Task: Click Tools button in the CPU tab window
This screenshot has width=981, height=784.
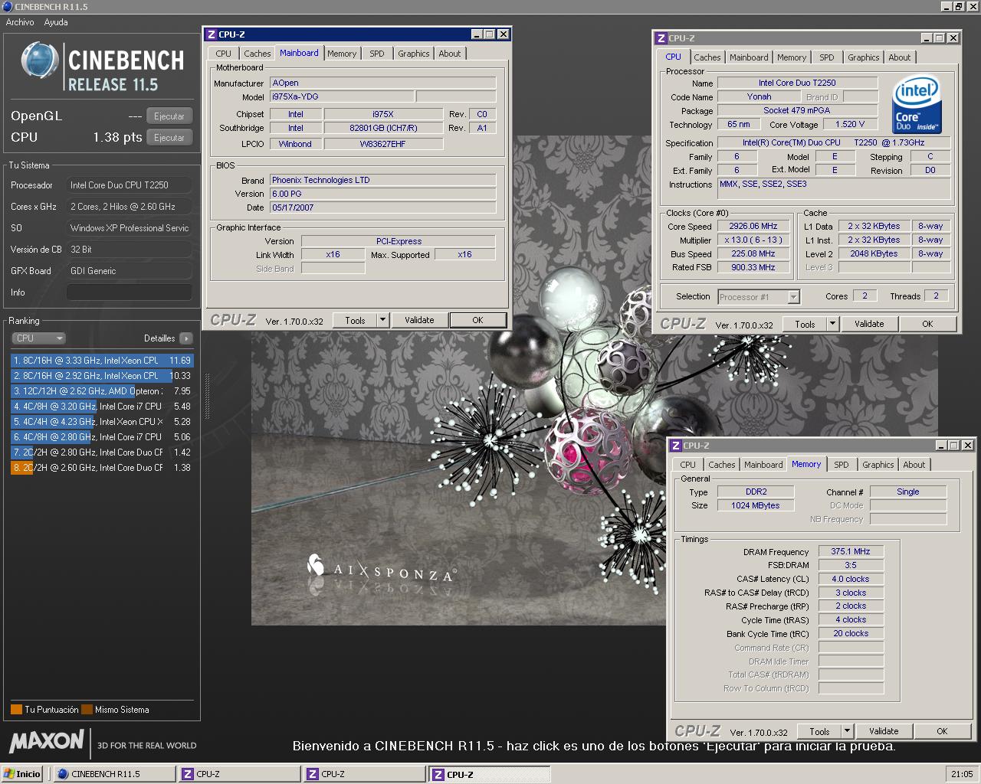Action: click(x=805, y=325)
